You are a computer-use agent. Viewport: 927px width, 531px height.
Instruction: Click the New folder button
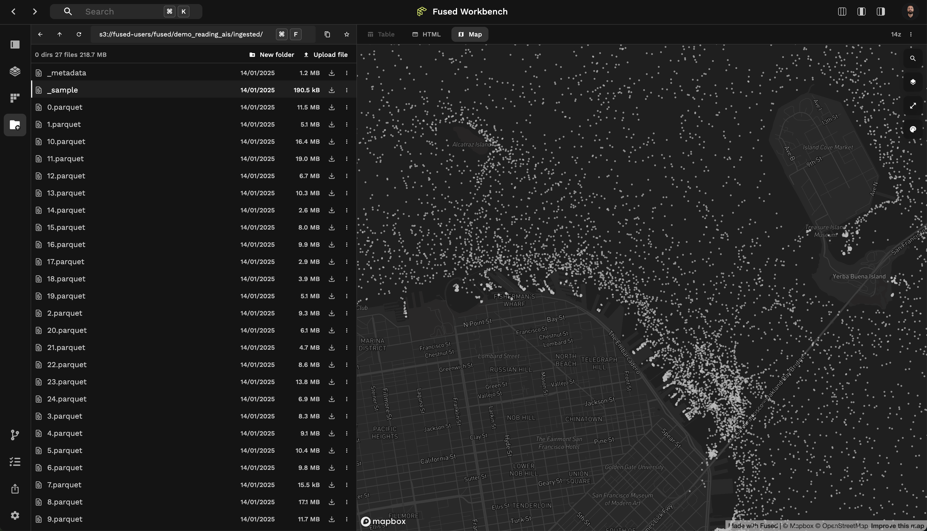pyautogui.click(x=272, y=55)
